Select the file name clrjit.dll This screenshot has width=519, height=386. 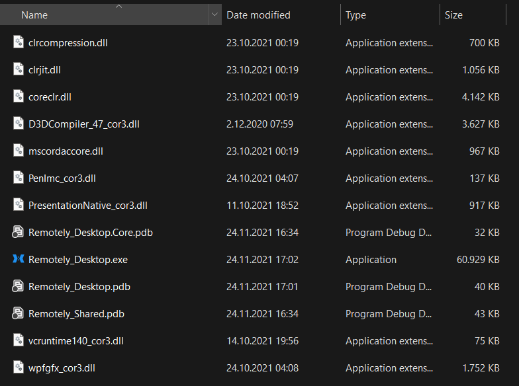[x=44, y=70]
